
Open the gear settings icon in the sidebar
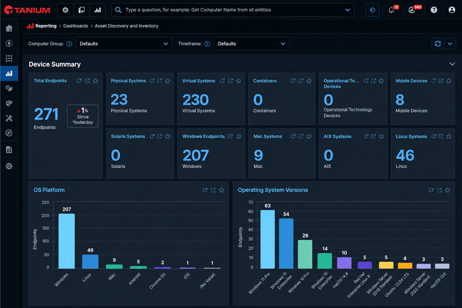tap(9, 166)
